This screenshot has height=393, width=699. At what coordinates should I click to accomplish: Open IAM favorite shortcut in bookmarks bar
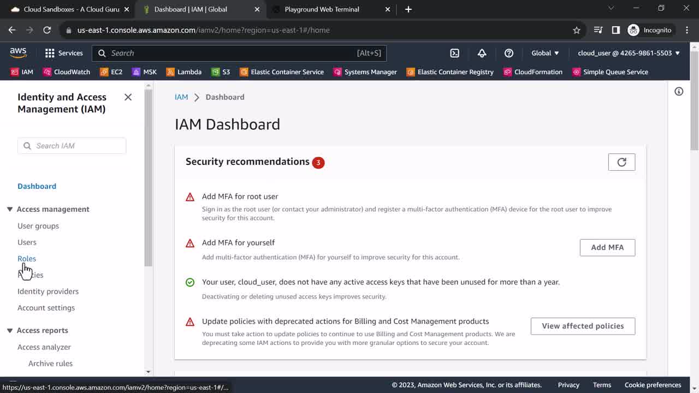coord(22,72)
